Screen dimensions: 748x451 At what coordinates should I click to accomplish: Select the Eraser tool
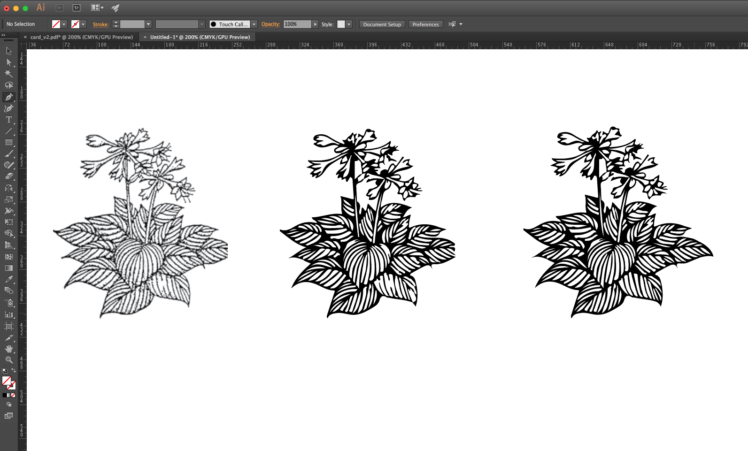9,176
